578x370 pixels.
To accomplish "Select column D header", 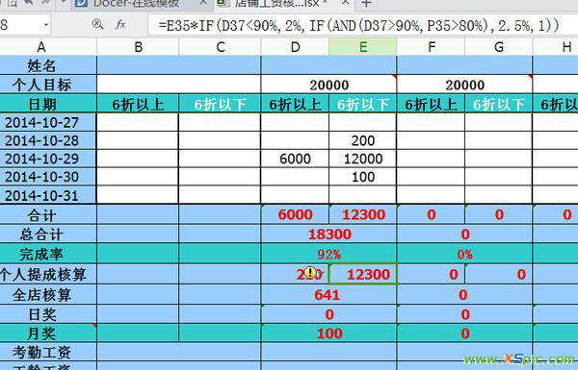I will pos(295,47).
